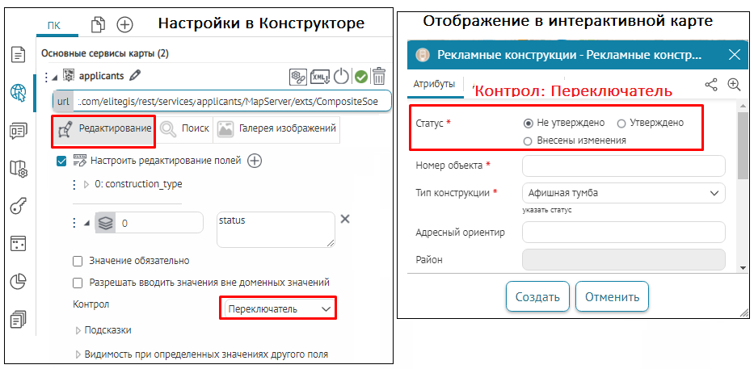
Task: Click the XML export icon
Action: [x=320, y=77]
